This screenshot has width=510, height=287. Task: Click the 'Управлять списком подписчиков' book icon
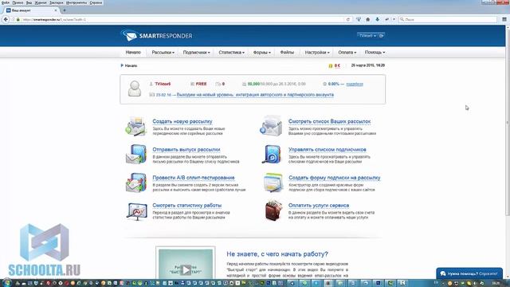271,154
